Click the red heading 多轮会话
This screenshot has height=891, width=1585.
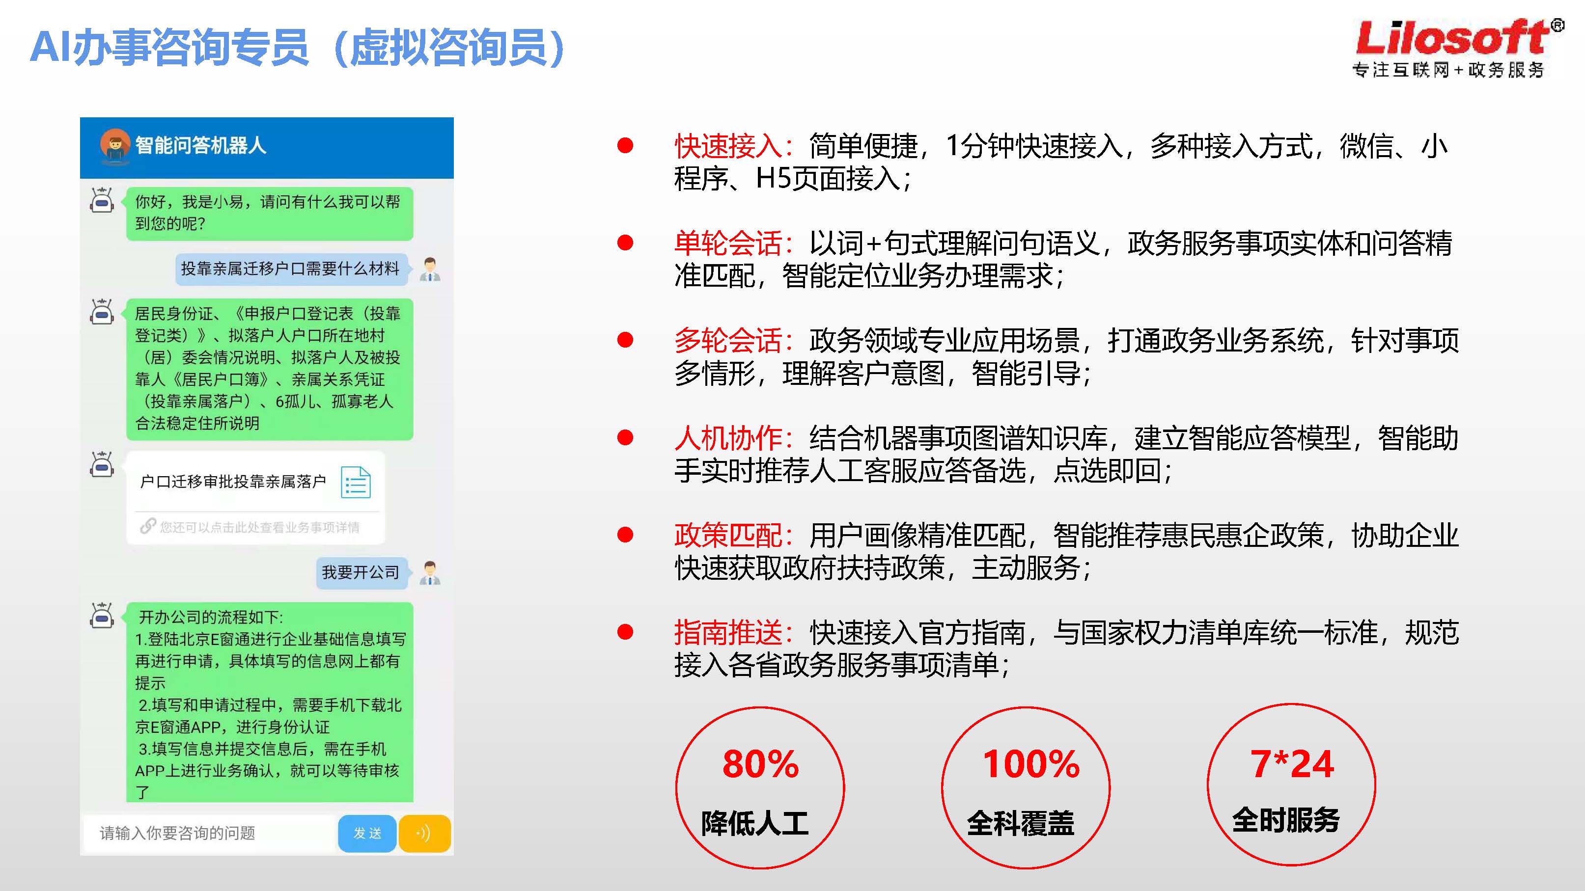click(728, 341)
